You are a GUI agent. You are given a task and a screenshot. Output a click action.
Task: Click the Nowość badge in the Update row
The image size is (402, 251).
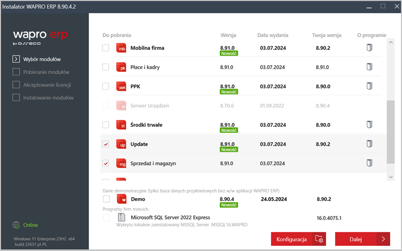click(228, 150)
